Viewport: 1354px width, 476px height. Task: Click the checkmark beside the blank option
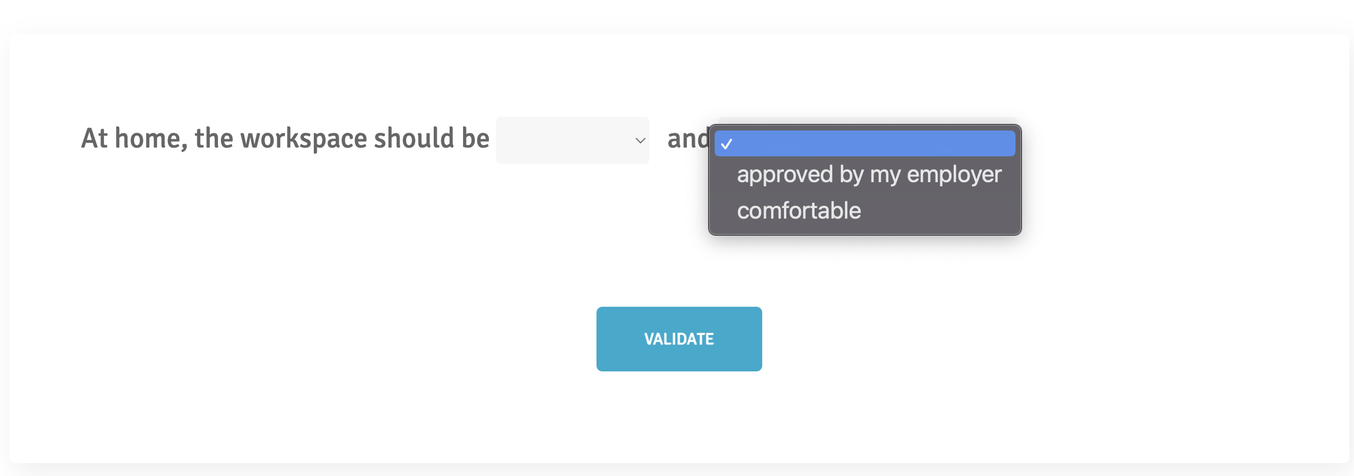(727, 144)
